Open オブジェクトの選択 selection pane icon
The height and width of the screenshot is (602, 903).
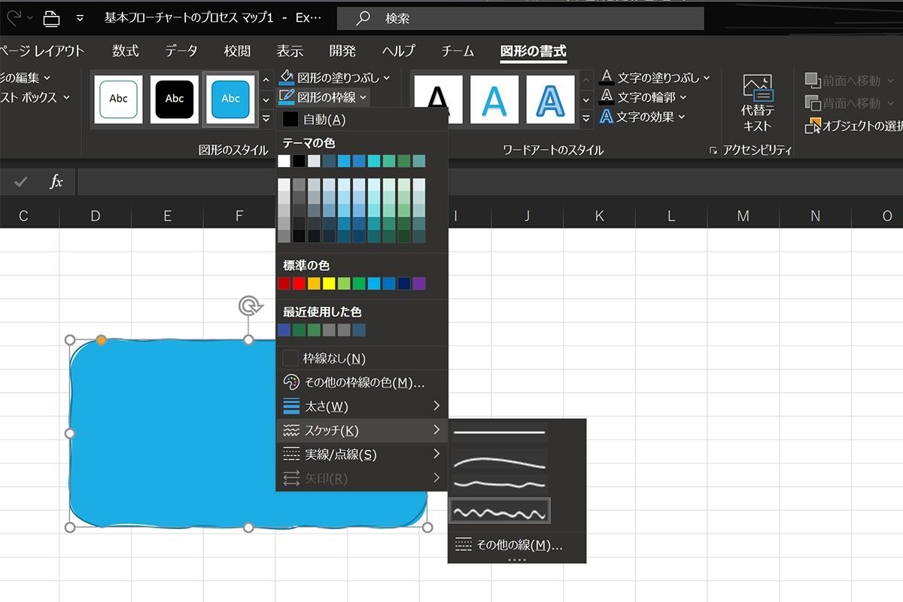(x=813, y=126)
